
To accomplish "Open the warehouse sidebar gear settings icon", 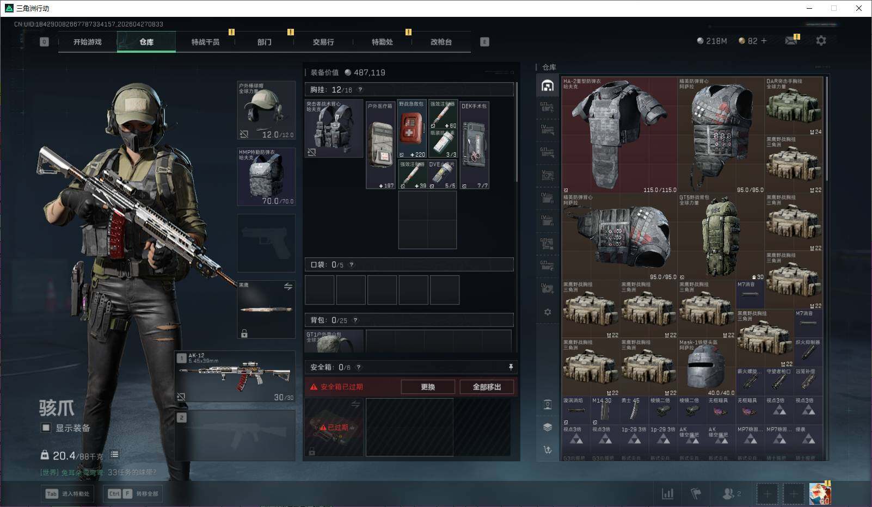I will (548, 312).
